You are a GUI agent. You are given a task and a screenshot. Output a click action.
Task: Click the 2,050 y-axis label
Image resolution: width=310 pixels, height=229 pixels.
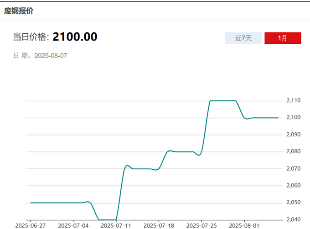(294, 203)
